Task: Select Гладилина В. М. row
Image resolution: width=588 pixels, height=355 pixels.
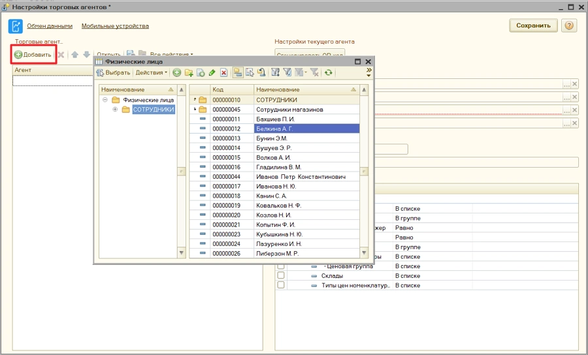Action: (x=274, y=167)
